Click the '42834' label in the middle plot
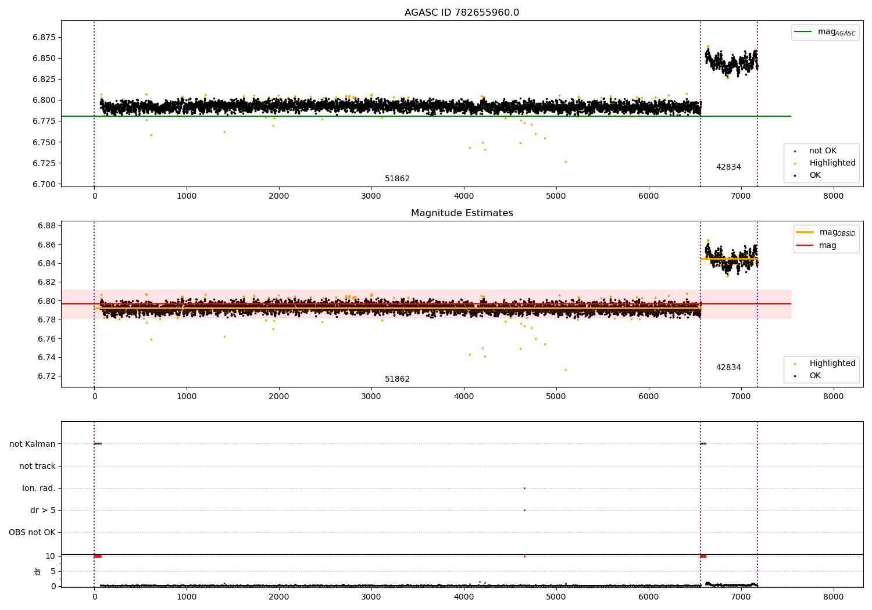Screen dimensions: 872x610 728,368
